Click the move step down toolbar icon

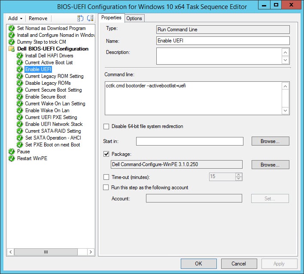(x=90, y=18)
